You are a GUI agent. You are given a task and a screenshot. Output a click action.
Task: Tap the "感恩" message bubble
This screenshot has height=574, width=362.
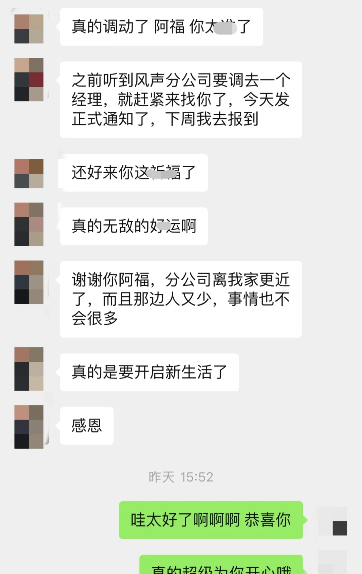86,426
